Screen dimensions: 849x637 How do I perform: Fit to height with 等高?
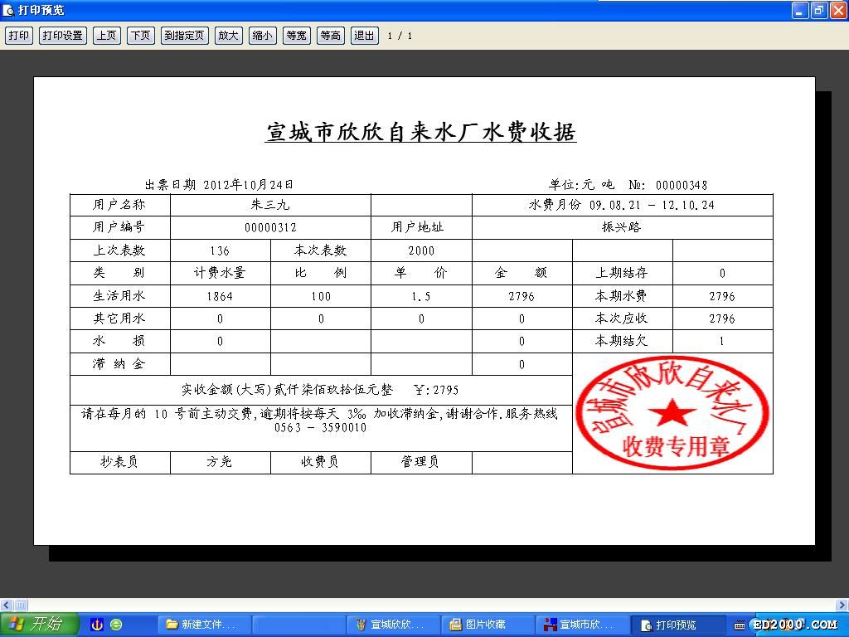pyautogui.click(x=330, y=36)
